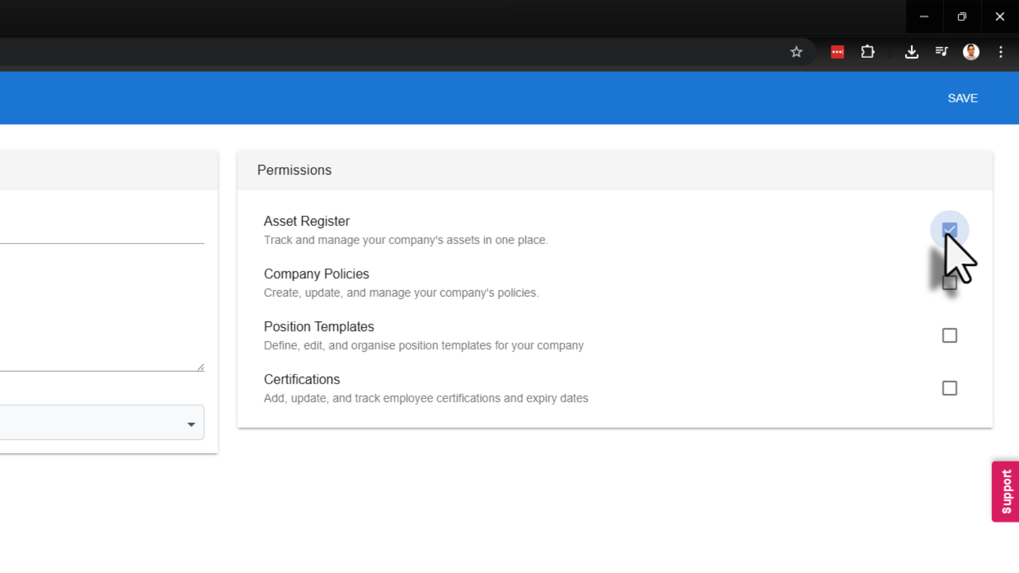Image resolution: width=1019 pixels, height=573 pixels.
Task: Open the Chrome profile avatar
Action: (971, 52)
